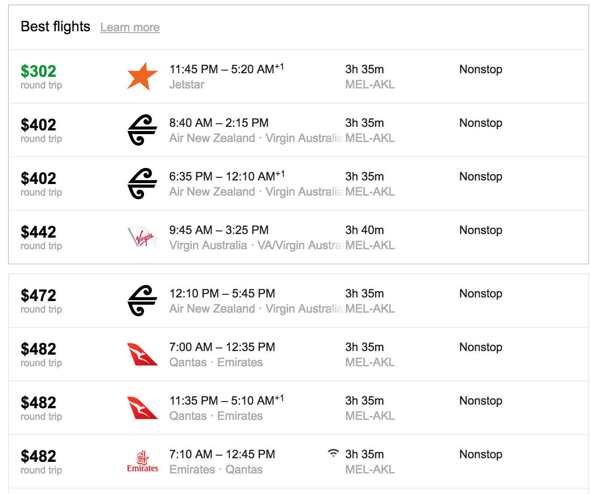Click Air New Zealand logo on 6:35 PM flight
This screenshot has width=590, height=494.
click(142, 184)
